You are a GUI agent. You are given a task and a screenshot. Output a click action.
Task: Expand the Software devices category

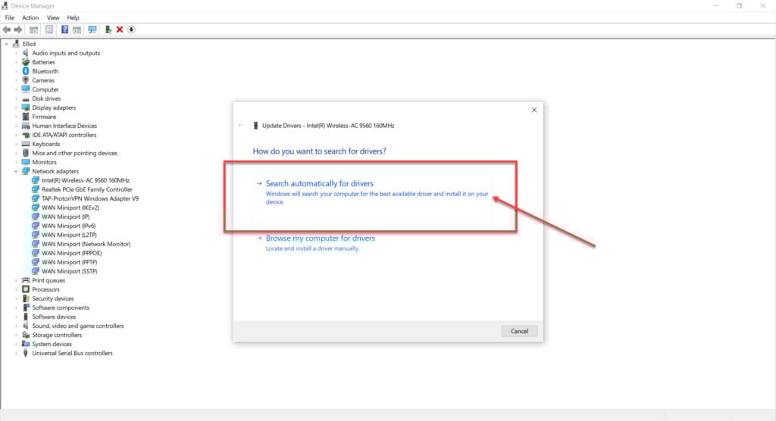pos(16,317)
